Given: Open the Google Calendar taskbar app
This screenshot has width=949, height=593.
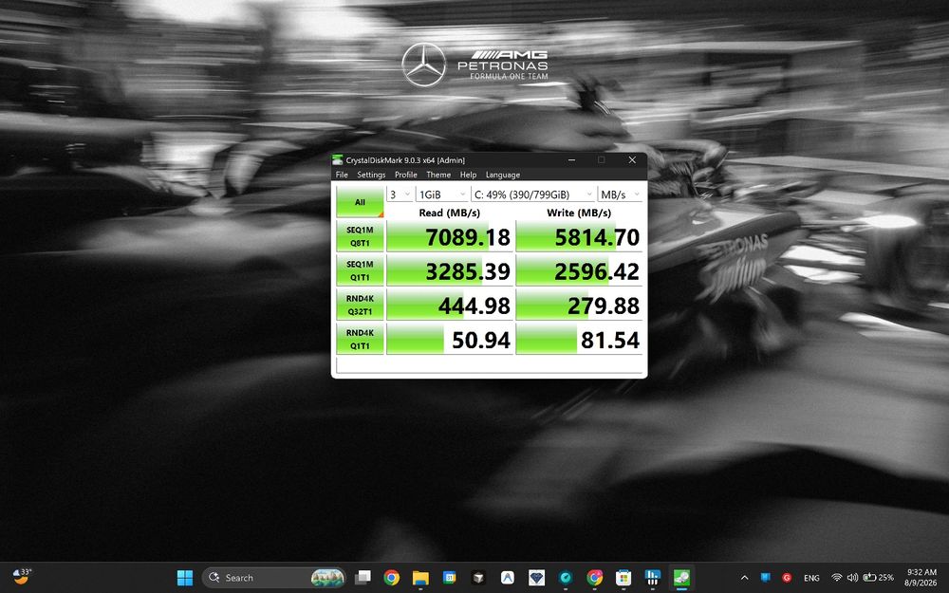Looking at the screenshot, I should click(x=450, y=577).
